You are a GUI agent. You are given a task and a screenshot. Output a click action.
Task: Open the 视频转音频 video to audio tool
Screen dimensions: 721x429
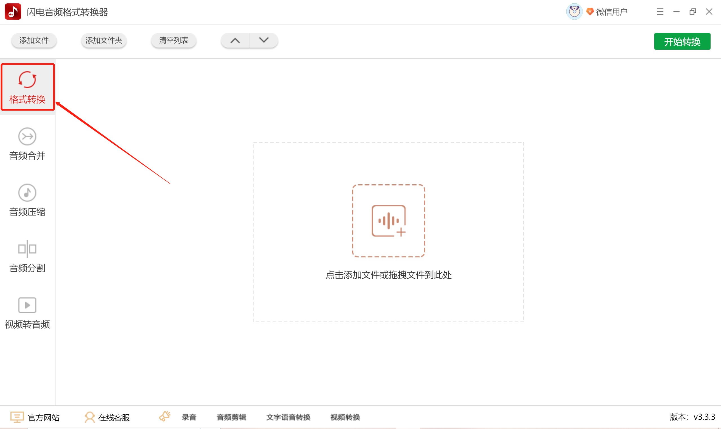[x=27, y=313]
